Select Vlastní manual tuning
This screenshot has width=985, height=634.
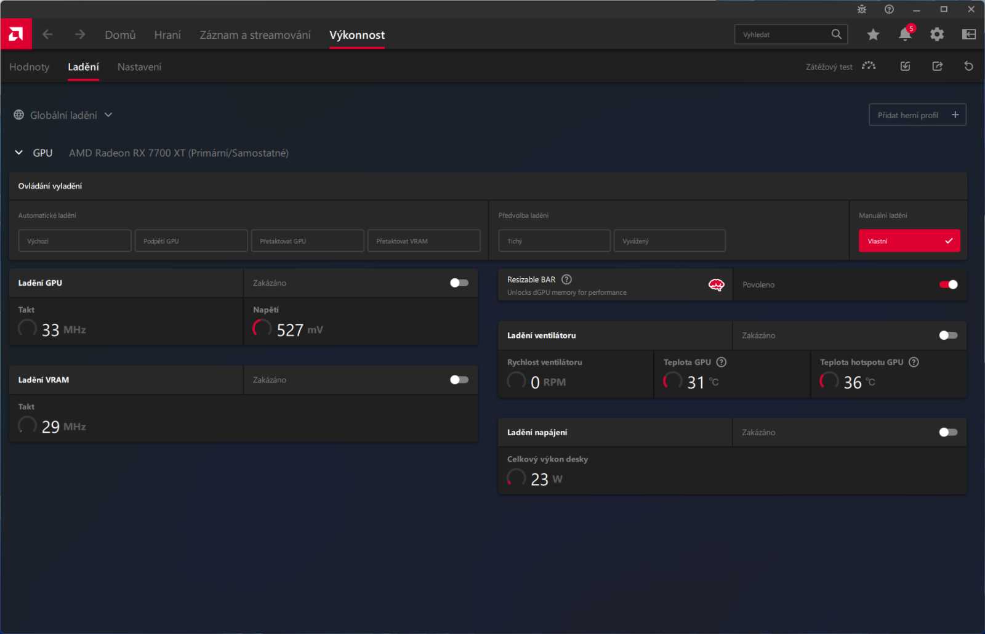click(909, 241)
